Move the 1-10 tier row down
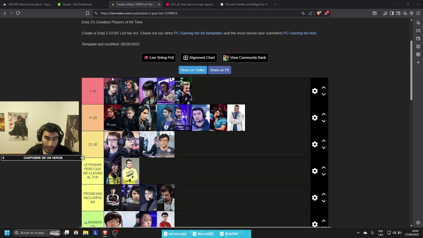The height and width of the screenshot is (238, 423). point(324,95)
